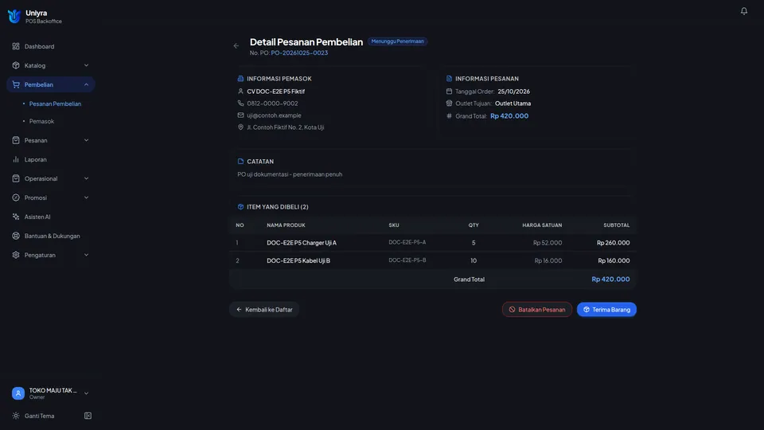Click table footer total Rp 420.000
This screenshot has width=764, height=430.
tap(610, 279)
